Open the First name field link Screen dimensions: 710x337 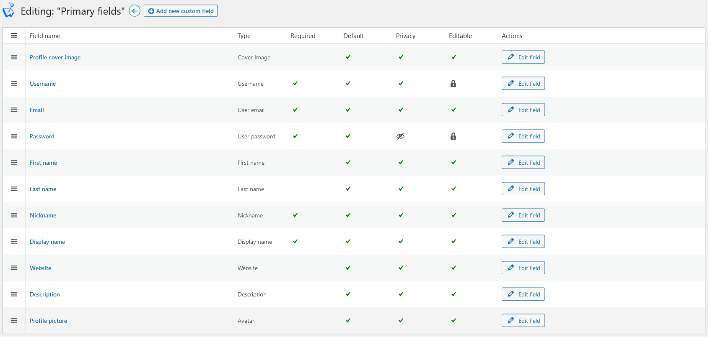[43, 163]
